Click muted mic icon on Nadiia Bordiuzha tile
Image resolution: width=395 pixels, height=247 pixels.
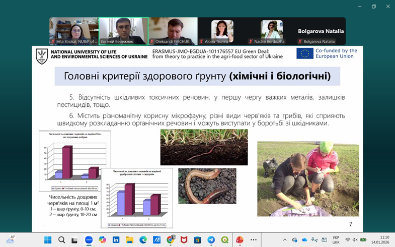[251, 42]
